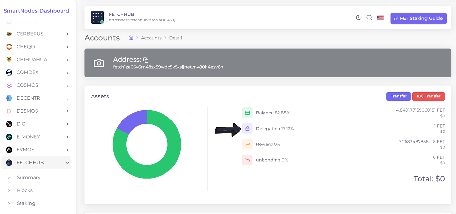The height and width of the screenshot is (214, 456).
Task: Click reward amount 7.2683487858e-8 FET
Action: pyautogui.click(x=422, y=142)
